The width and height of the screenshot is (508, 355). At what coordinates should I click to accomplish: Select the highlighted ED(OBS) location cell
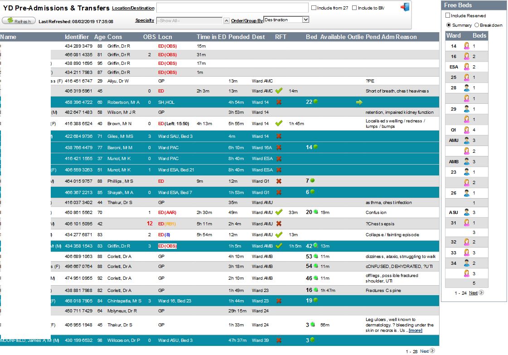tap(168, 246)
